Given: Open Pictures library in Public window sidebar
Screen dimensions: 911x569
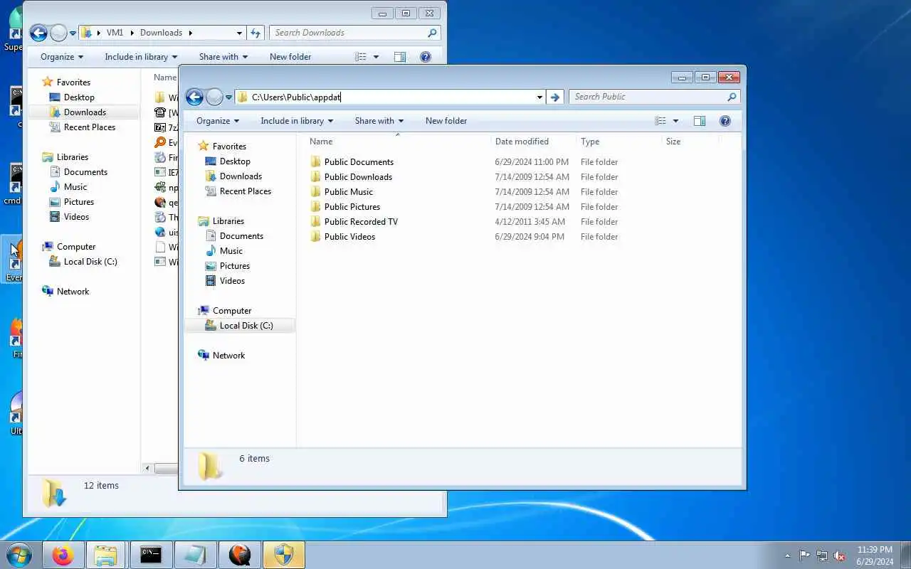Looking at the screenshot, I should tap(234, 266).
